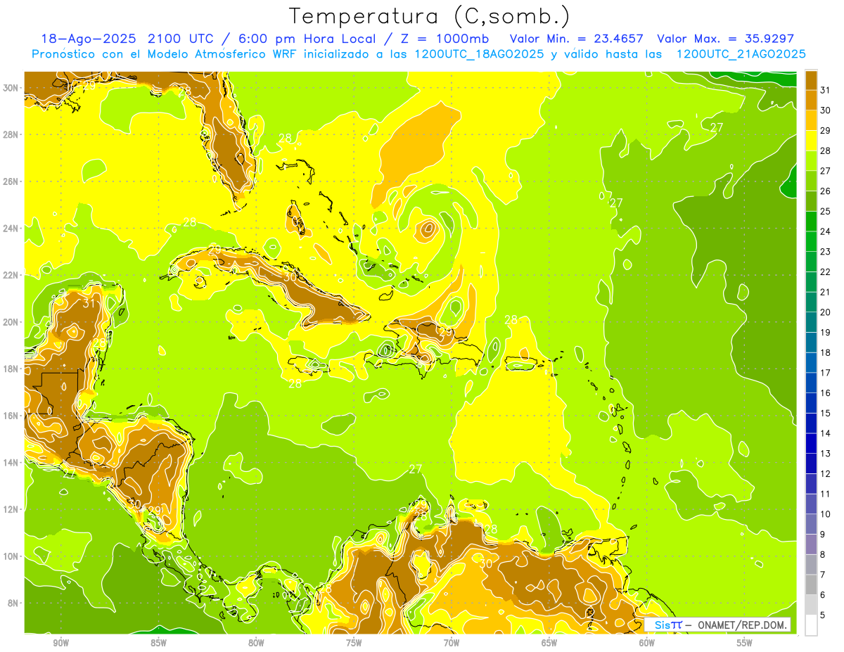Click the '28N' latitude axis label
This screenshot has width=844, height=652.
(11, 134)
